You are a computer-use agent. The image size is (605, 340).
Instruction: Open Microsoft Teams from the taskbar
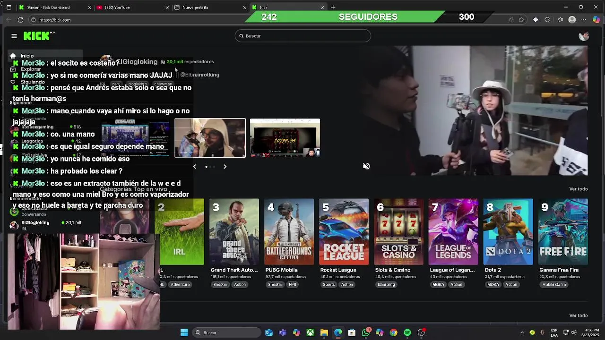283,332
